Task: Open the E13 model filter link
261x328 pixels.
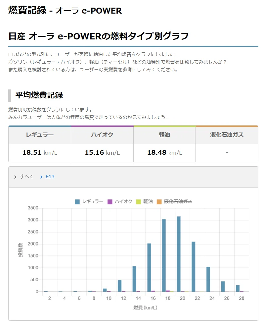Action: pyautogui.click(x=50, y=177)
